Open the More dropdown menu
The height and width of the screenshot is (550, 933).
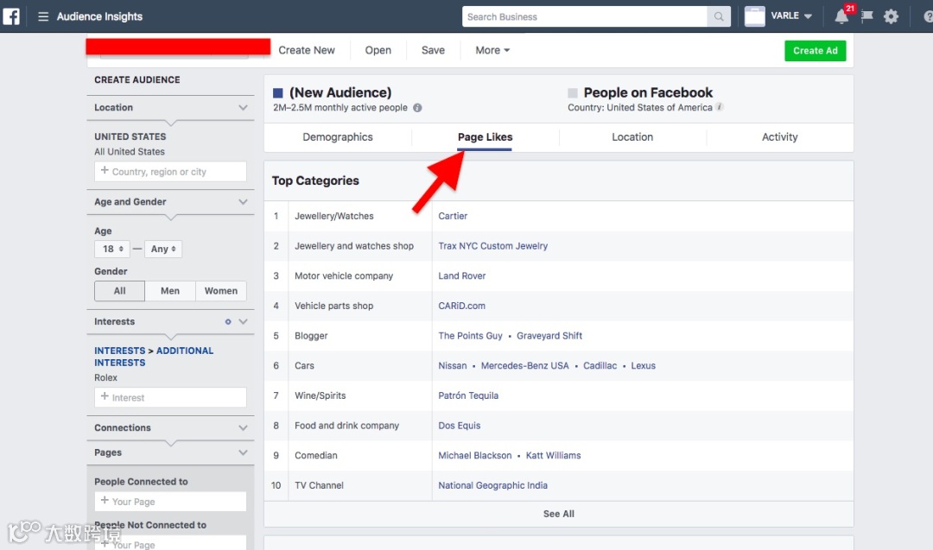point(492,51)
